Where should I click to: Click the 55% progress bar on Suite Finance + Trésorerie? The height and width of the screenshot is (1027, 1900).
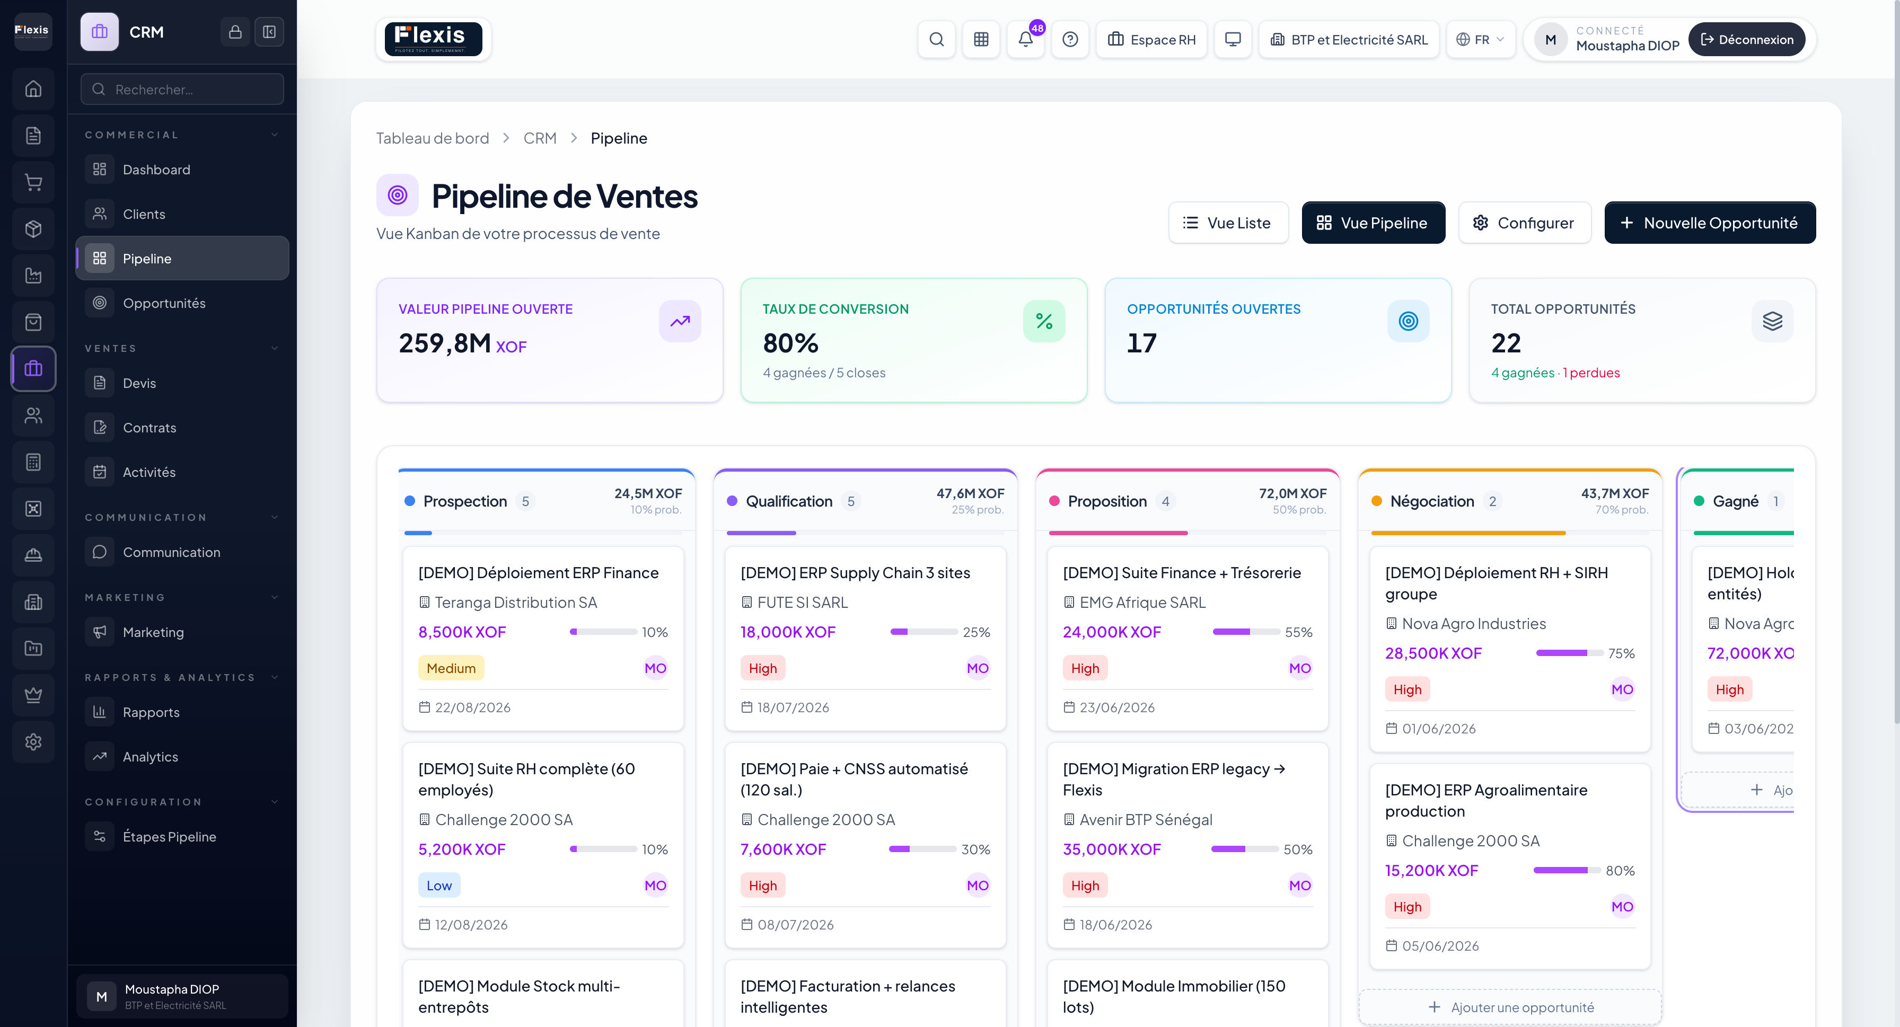(x=1246, y=632)
